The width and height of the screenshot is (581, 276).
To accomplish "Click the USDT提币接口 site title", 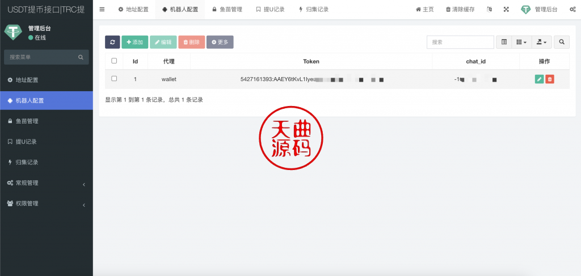I will point(46,10).
